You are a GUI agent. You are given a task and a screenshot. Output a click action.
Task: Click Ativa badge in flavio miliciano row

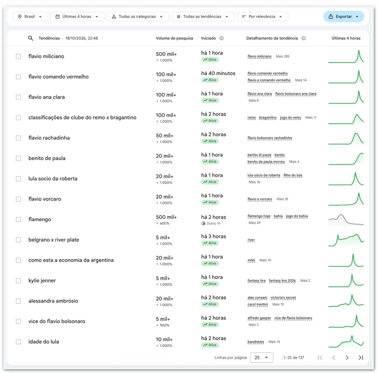coord(210,60)
